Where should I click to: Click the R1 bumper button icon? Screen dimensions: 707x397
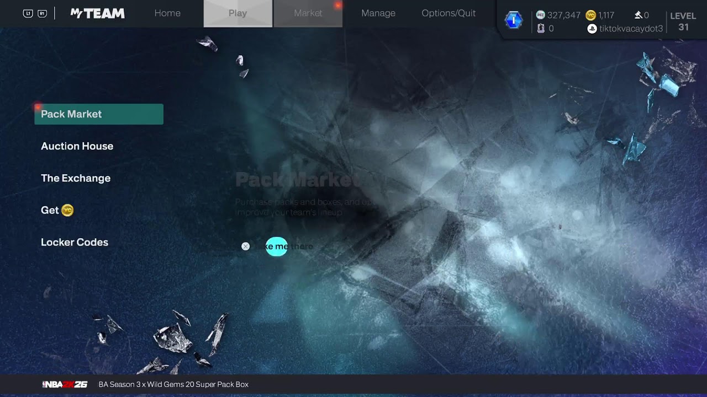coord(42,13)
